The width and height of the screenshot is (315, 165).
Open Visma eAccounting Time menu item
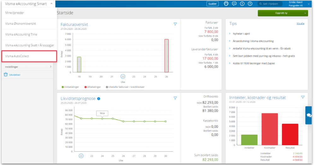[21, 35]
